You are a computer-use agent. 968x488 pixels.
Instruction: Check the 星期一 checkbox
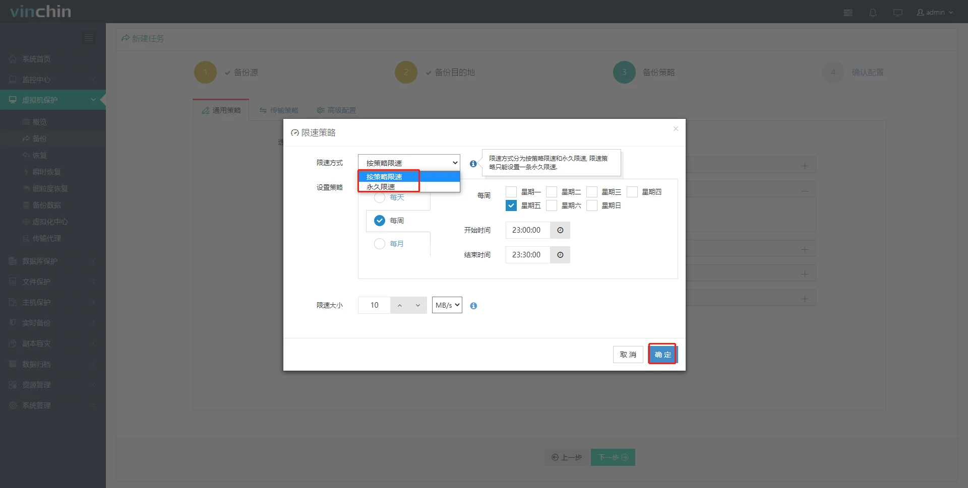511,191
